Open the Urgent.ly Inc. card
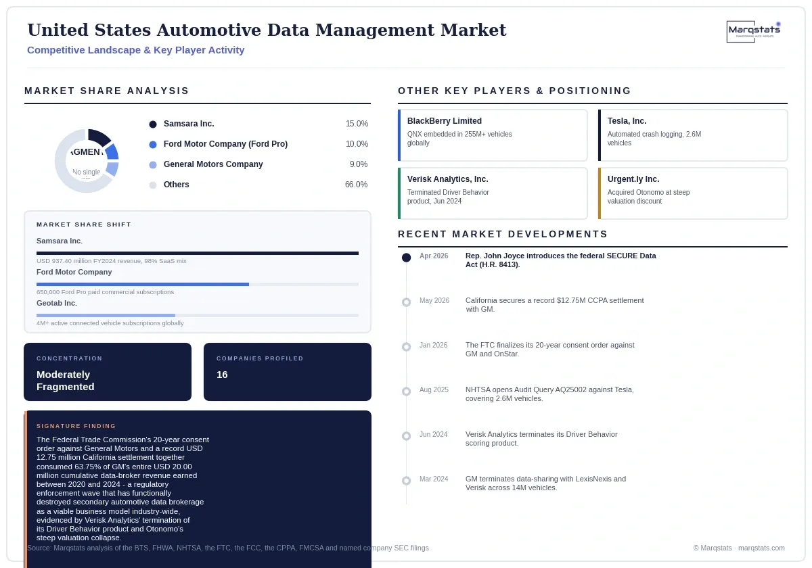Viewport: 812px width, 568px height. coord(693,193)
